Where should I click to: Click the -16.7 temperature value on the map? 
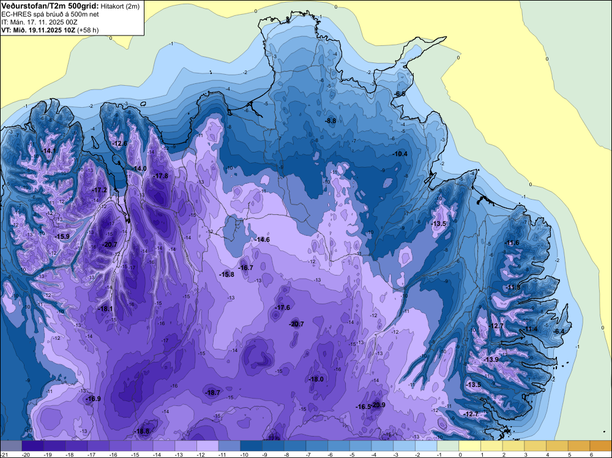(x=246, y=268)
